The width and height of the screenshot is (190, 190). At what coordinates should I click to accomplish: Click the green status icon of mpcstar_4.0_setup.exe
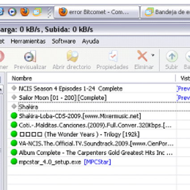pyautogui.click(x=14, y=161)
